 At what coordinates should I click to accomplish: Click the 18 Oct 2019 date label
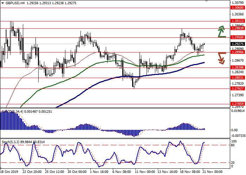pos(9,172)
